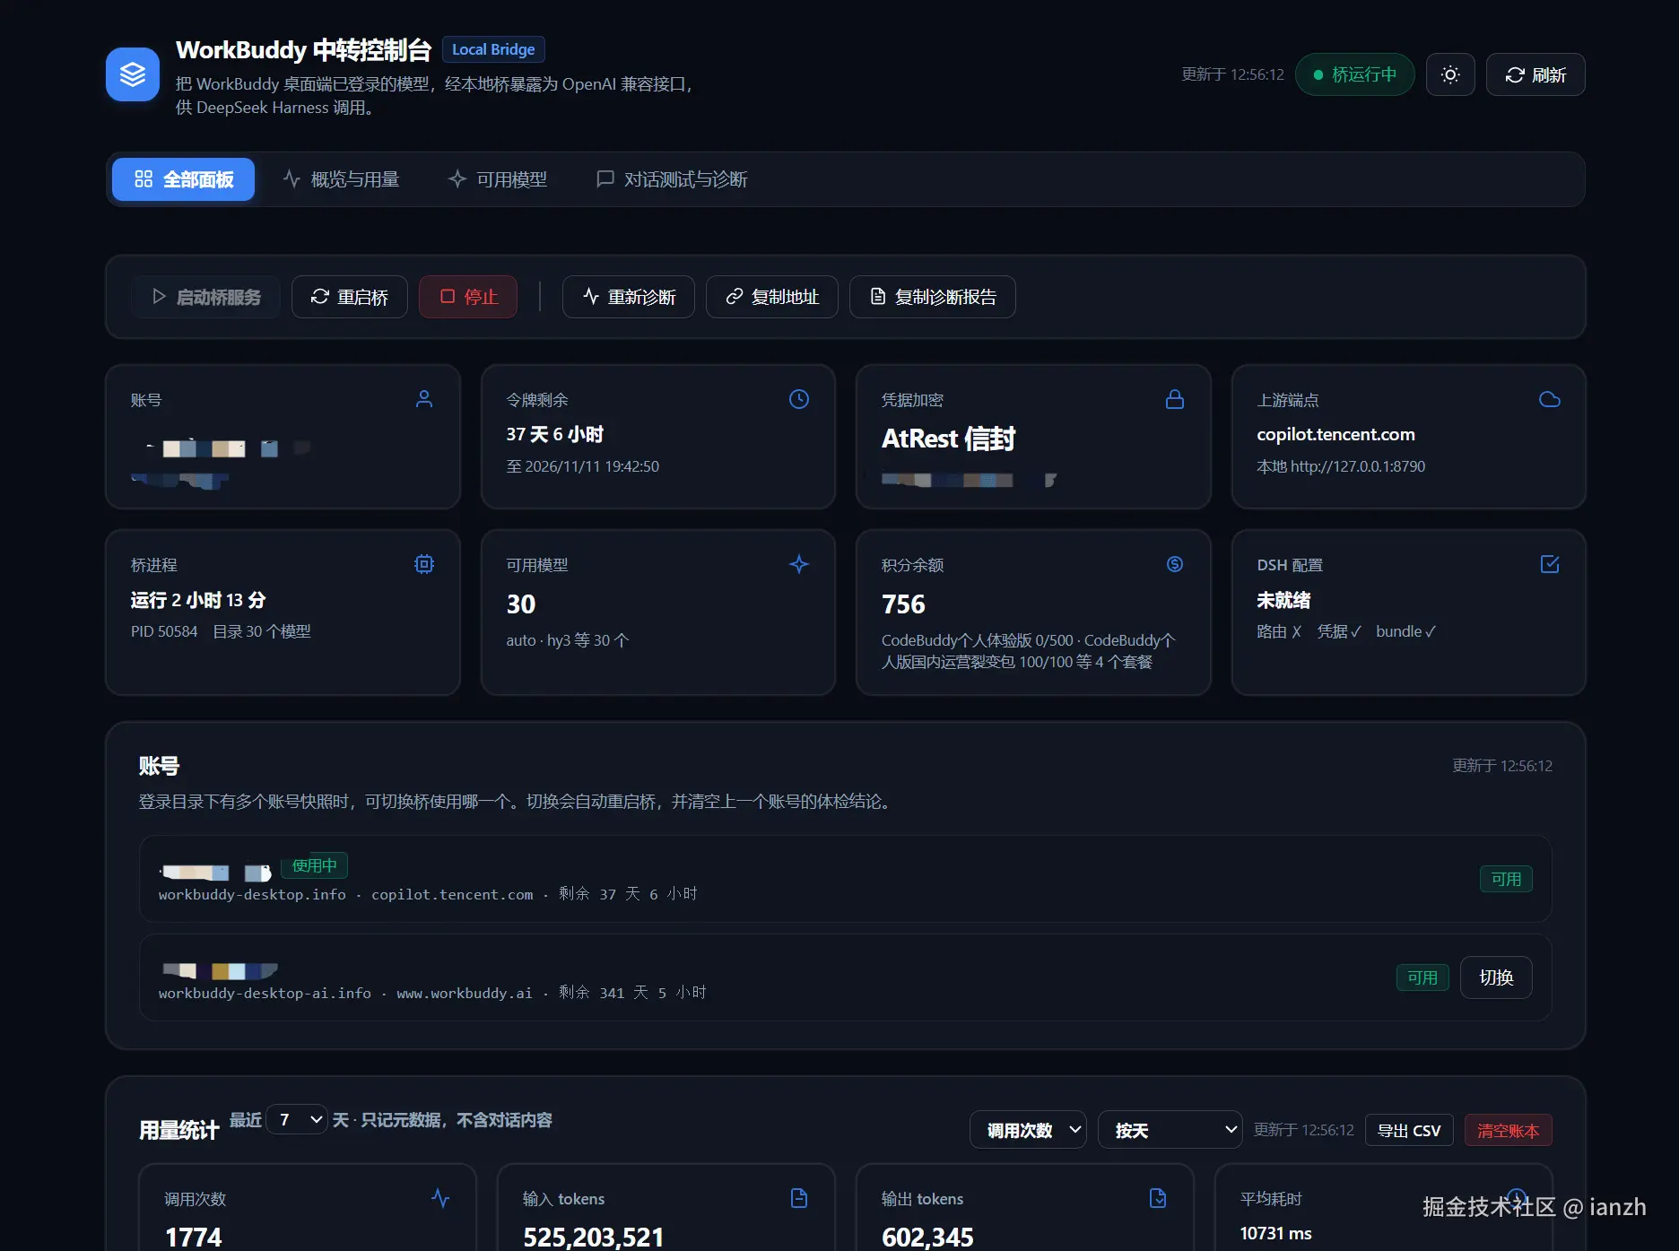Click the lock icon in 凭据加密 card
Image resolution: width=1679 pixels, height=1251 pixels.
tap(1175, 399)
